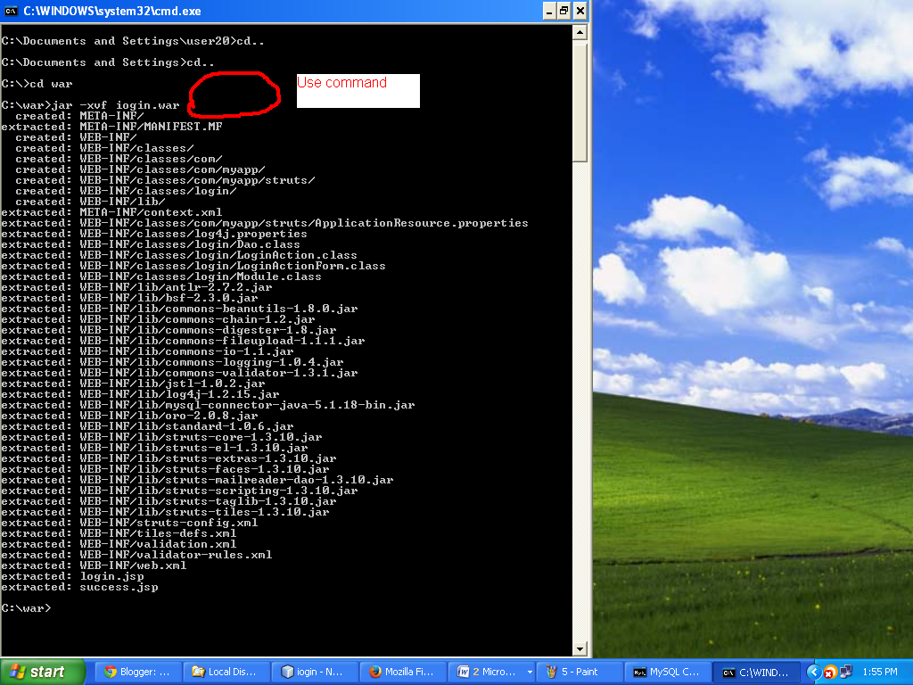Click the log4j-1.2.15.jar line

pyautogui.click(x=140, y=394)
